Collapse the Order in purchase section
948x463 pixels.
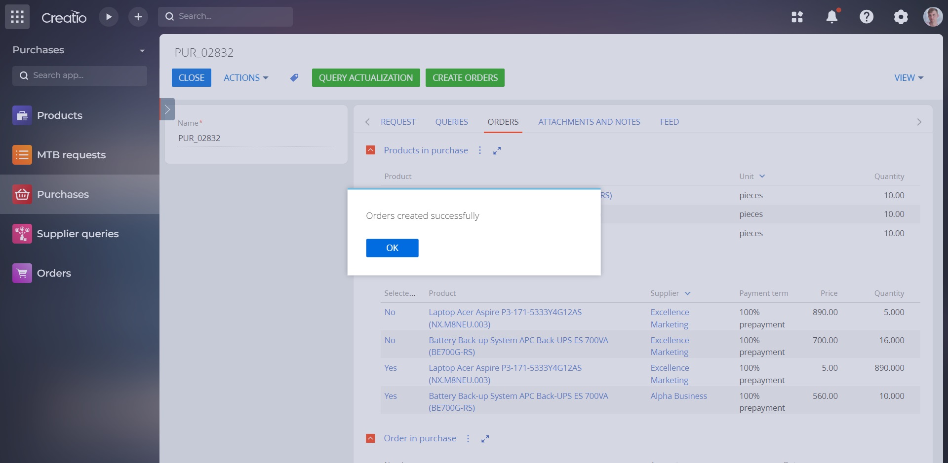coord(370,438)
